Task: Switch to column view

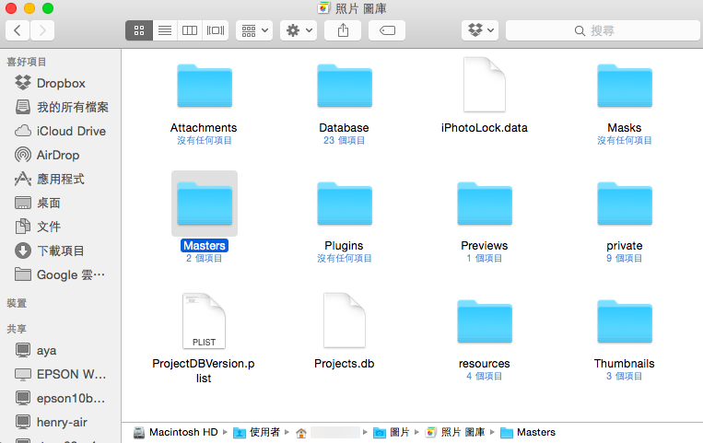Action: (190, 30)
